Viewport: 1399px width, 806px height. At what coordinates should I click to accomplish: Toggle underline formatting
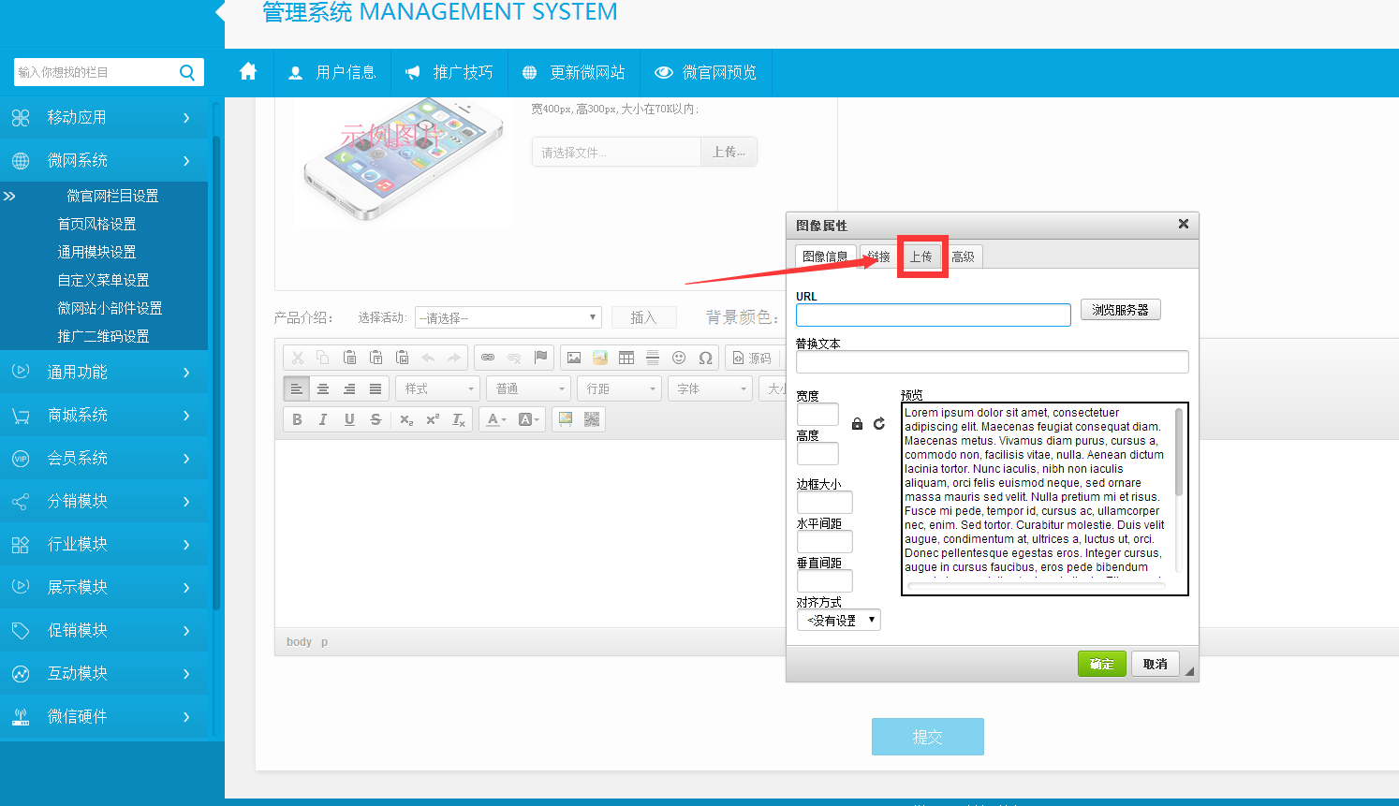349,419
